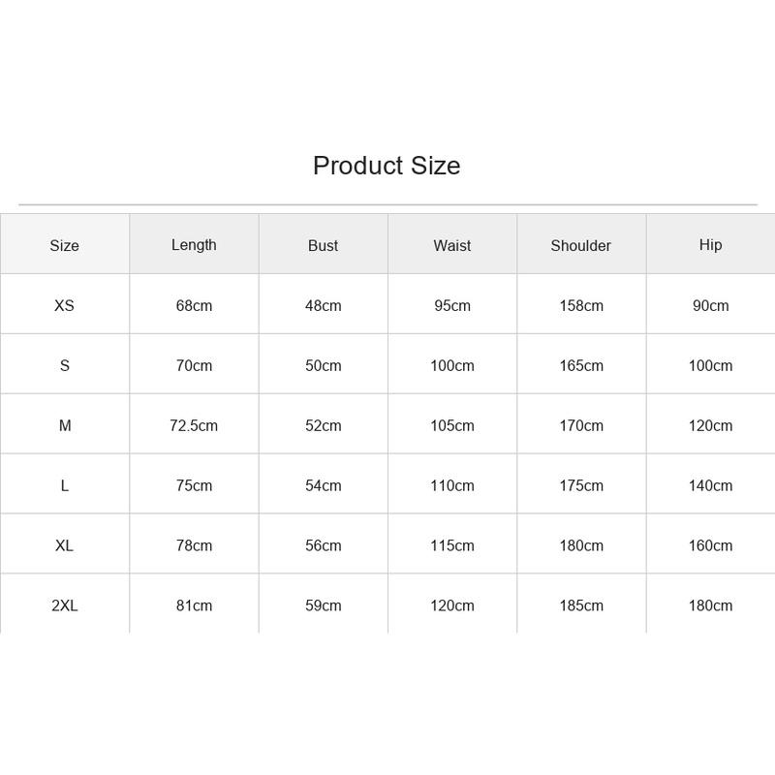Click the Shoulder column header
The image size is (775, 775).
click(580, 246)
